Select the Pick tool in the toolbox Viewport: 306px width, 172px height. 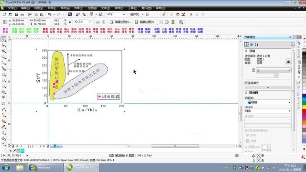tap(3, 39)
